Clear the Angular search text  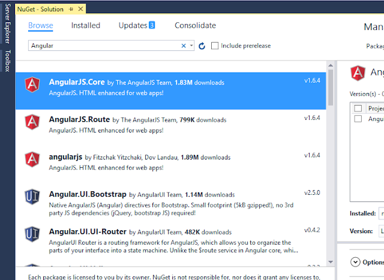point(184,46)
